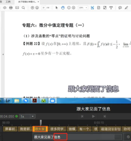Select the 屏幕前... caption clip

[x=10, y=129]
